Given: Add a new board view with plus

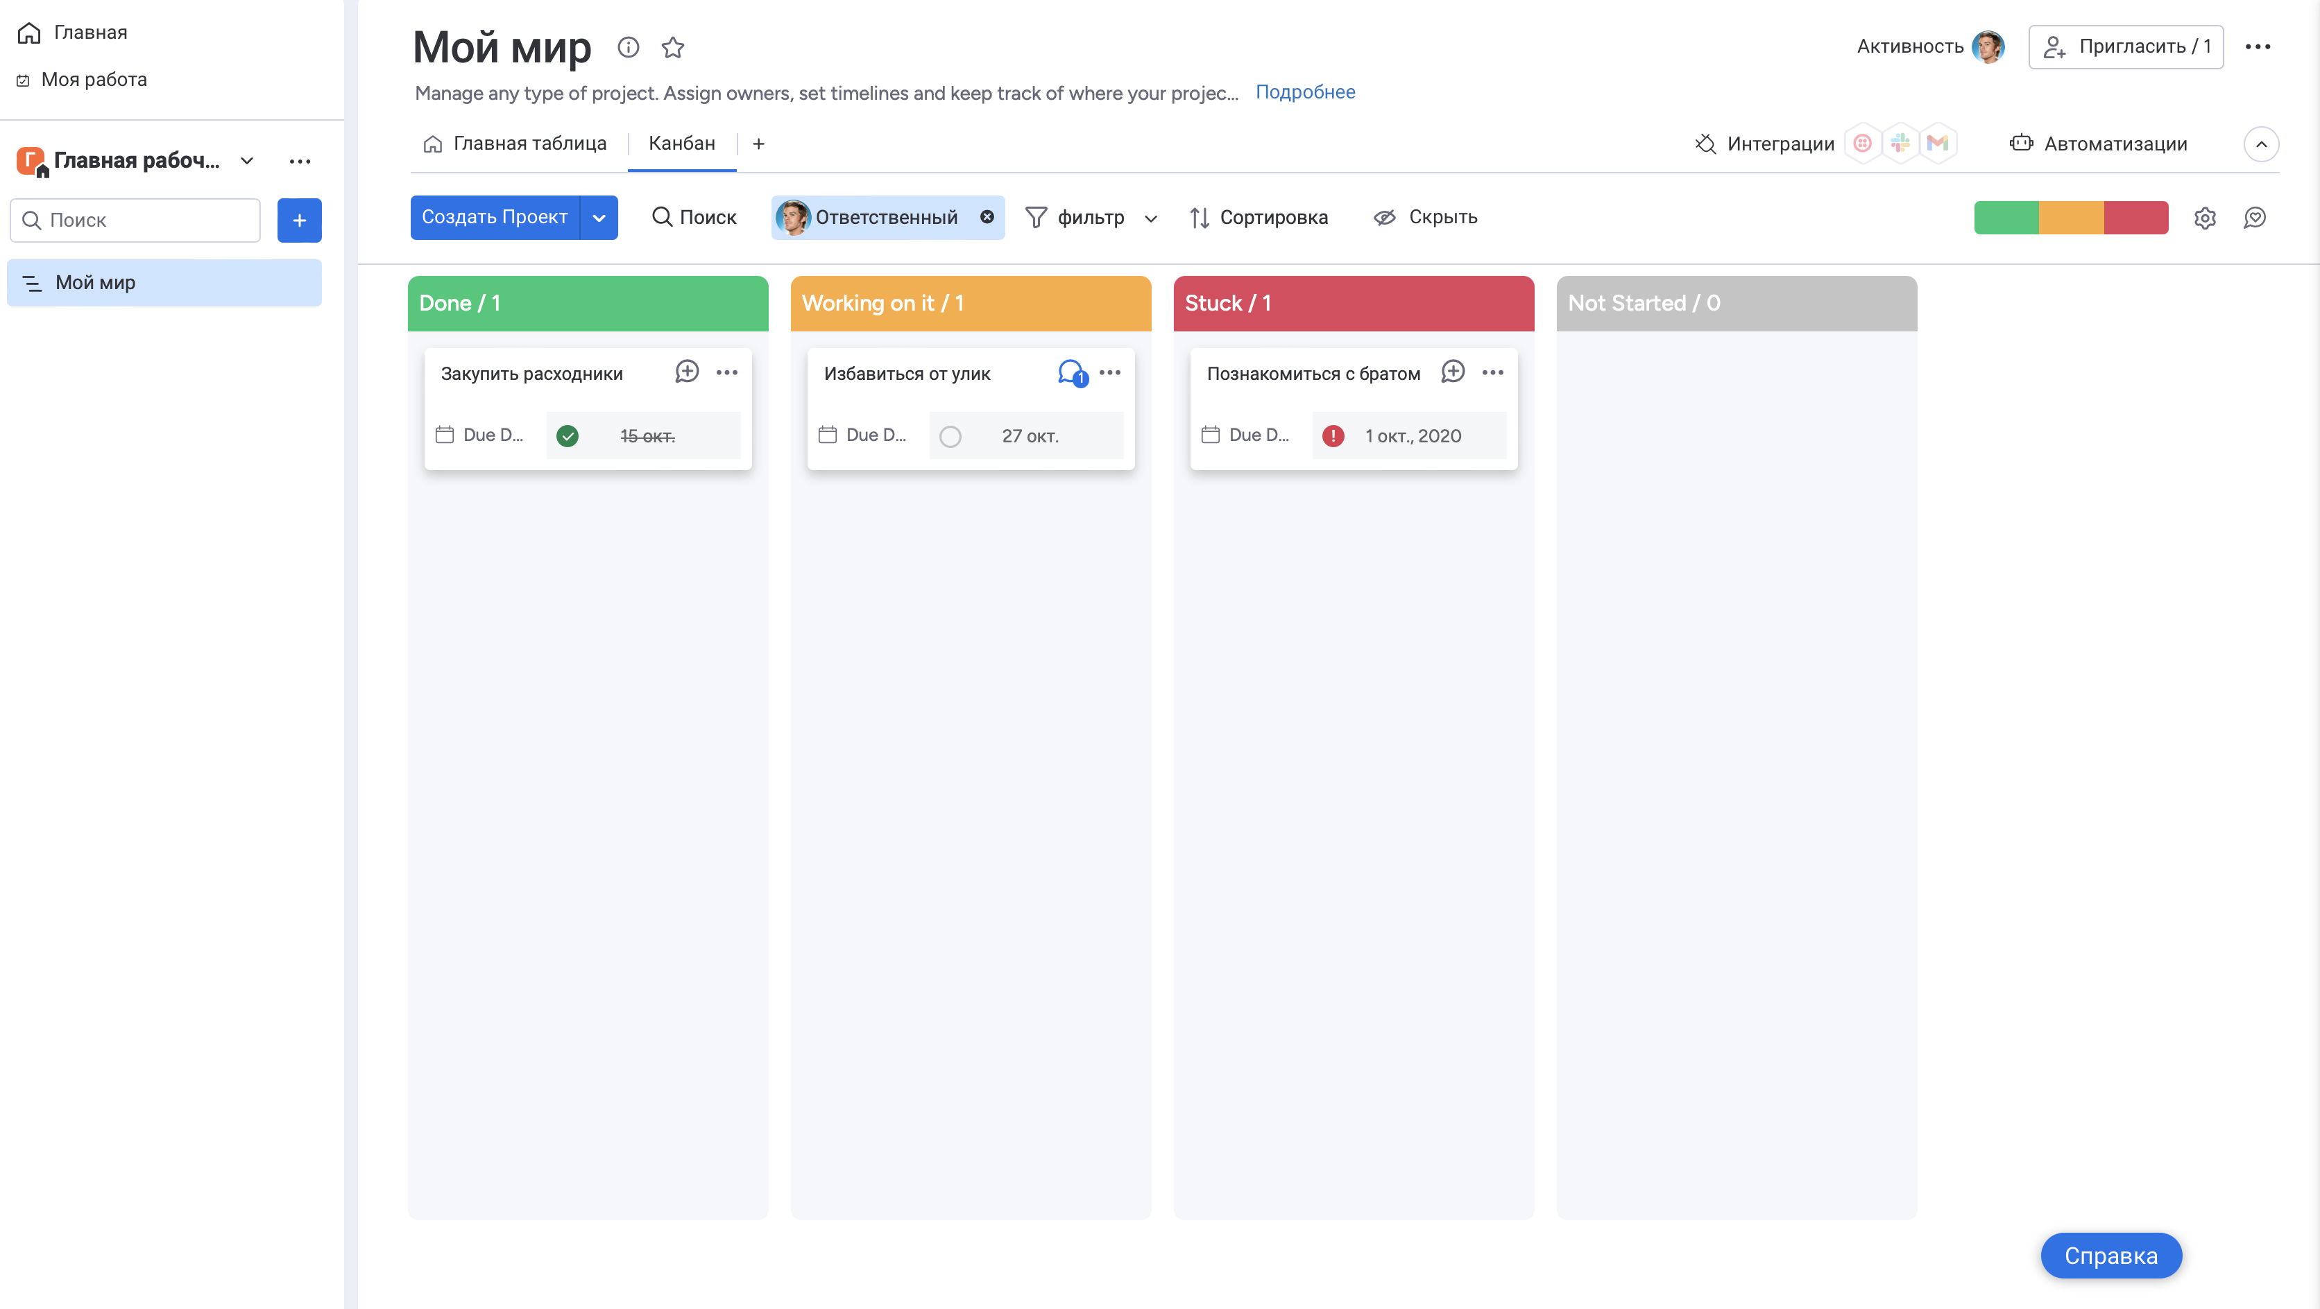Looking at the screenshot, I should (758, 144).
